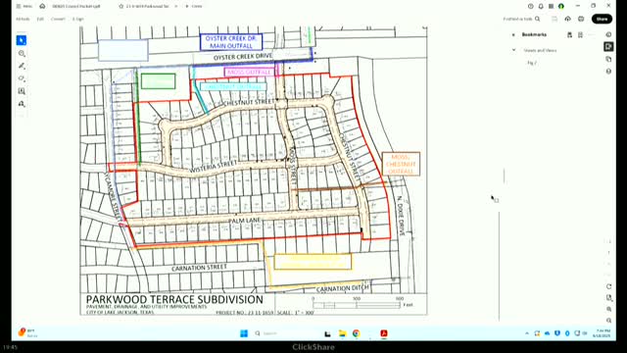Open the help question mark icon
This screenshot has width=627, height=353.
[531, 7]
